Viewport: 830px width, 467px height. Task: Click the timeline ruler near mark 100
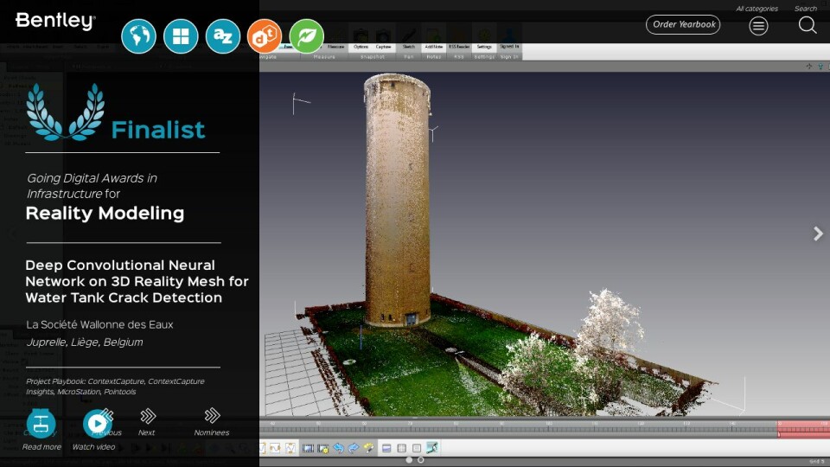tap(548, 428)
